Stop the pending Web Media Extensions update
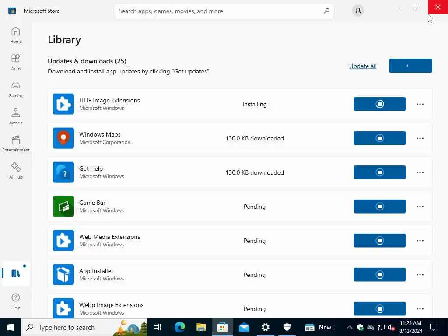Image resolution: width=448 pixels, height=336 pixels. coord(379,241)
